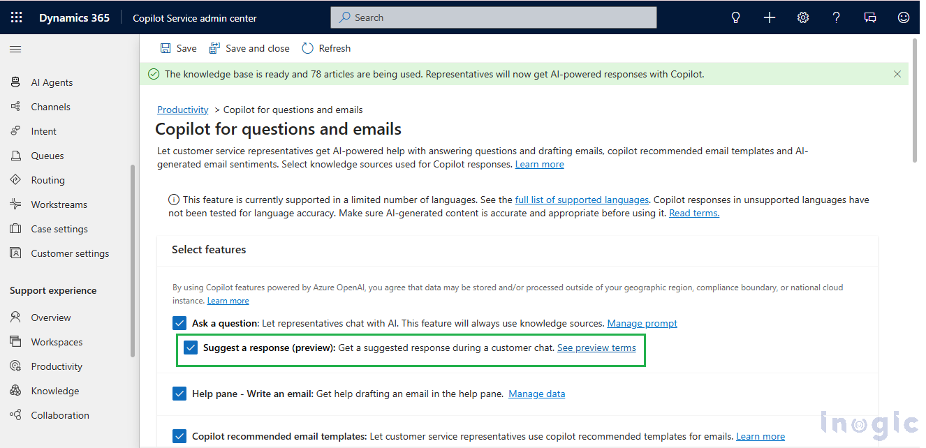Dismiss the knowledge base ready notification
The image size is (926, 448).
pos(897,74)
